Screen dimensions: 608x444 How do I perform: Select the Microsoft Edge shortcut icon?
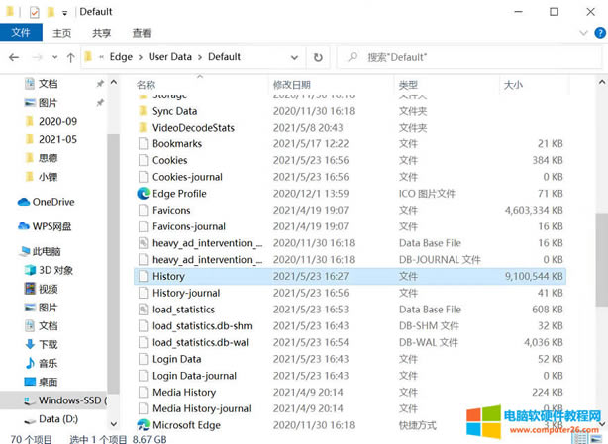pos(186,425)
